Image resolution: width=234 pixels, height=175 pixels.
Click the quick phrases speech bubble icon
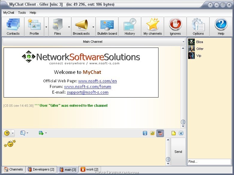point(23,133)
